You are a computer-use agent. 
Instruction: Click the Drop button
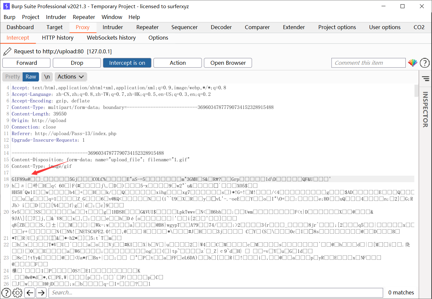77,63
